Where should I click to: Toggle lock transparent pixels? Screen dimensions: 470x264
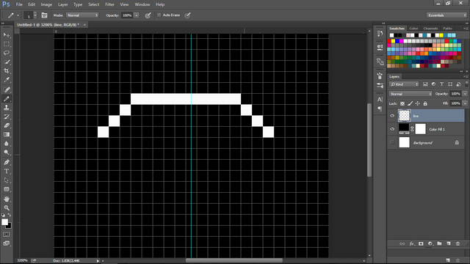pos(402,103)
